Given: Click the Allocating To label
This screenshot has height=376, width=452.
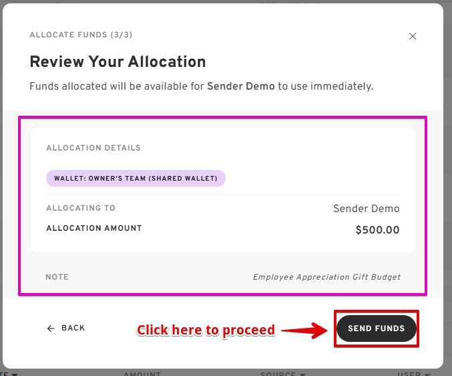Looking at the screenshot, I should coord(81,208).
